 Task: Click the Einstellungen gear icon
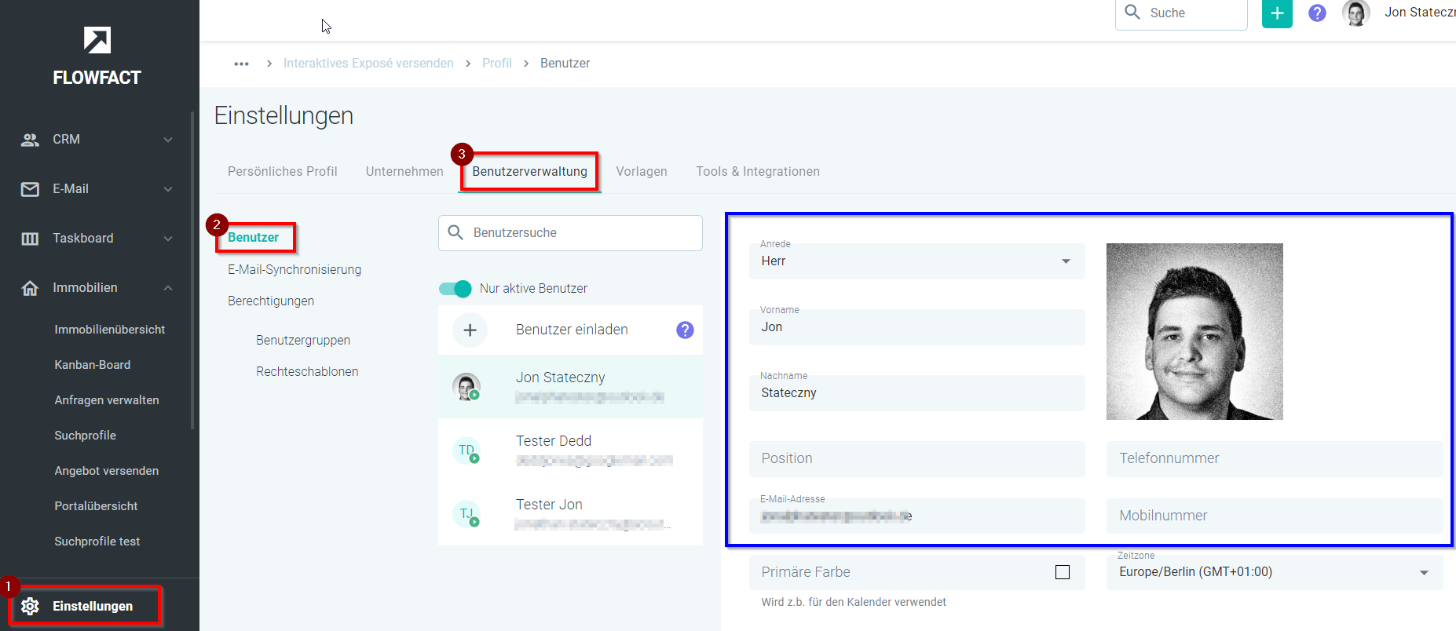[x=30, y=606]
